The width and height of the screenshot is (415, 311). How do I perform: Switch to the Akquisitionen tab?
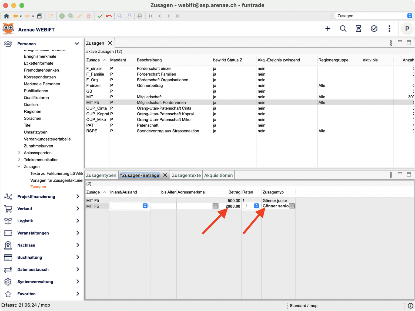pos(218,175)
